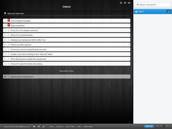
Task: Show done tasks with bottom bar checkmark
Action: pyautogui.click(x=43, y=126)
